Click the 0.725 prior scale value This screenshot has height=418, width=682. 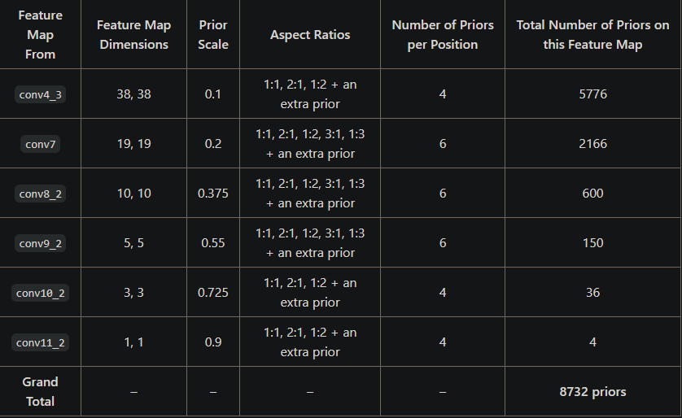pos(213,292)
